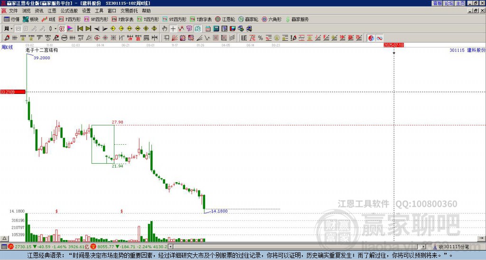Launch the 赢家轮 winner wheel

tap(248, 19)
